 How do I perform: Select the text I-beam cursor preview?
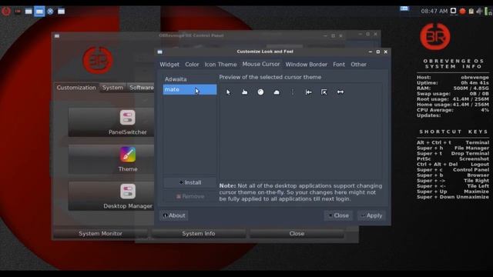293,92
